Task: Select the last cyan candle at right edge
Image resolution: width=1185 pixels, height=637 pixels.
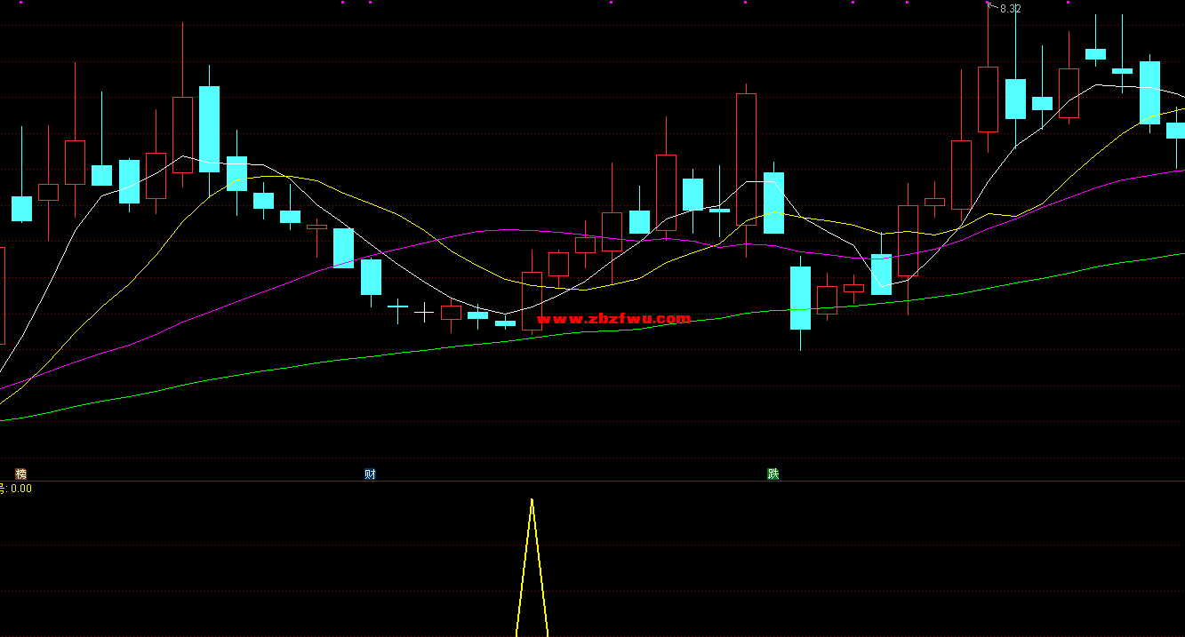Action: (x=1175, y=131)
